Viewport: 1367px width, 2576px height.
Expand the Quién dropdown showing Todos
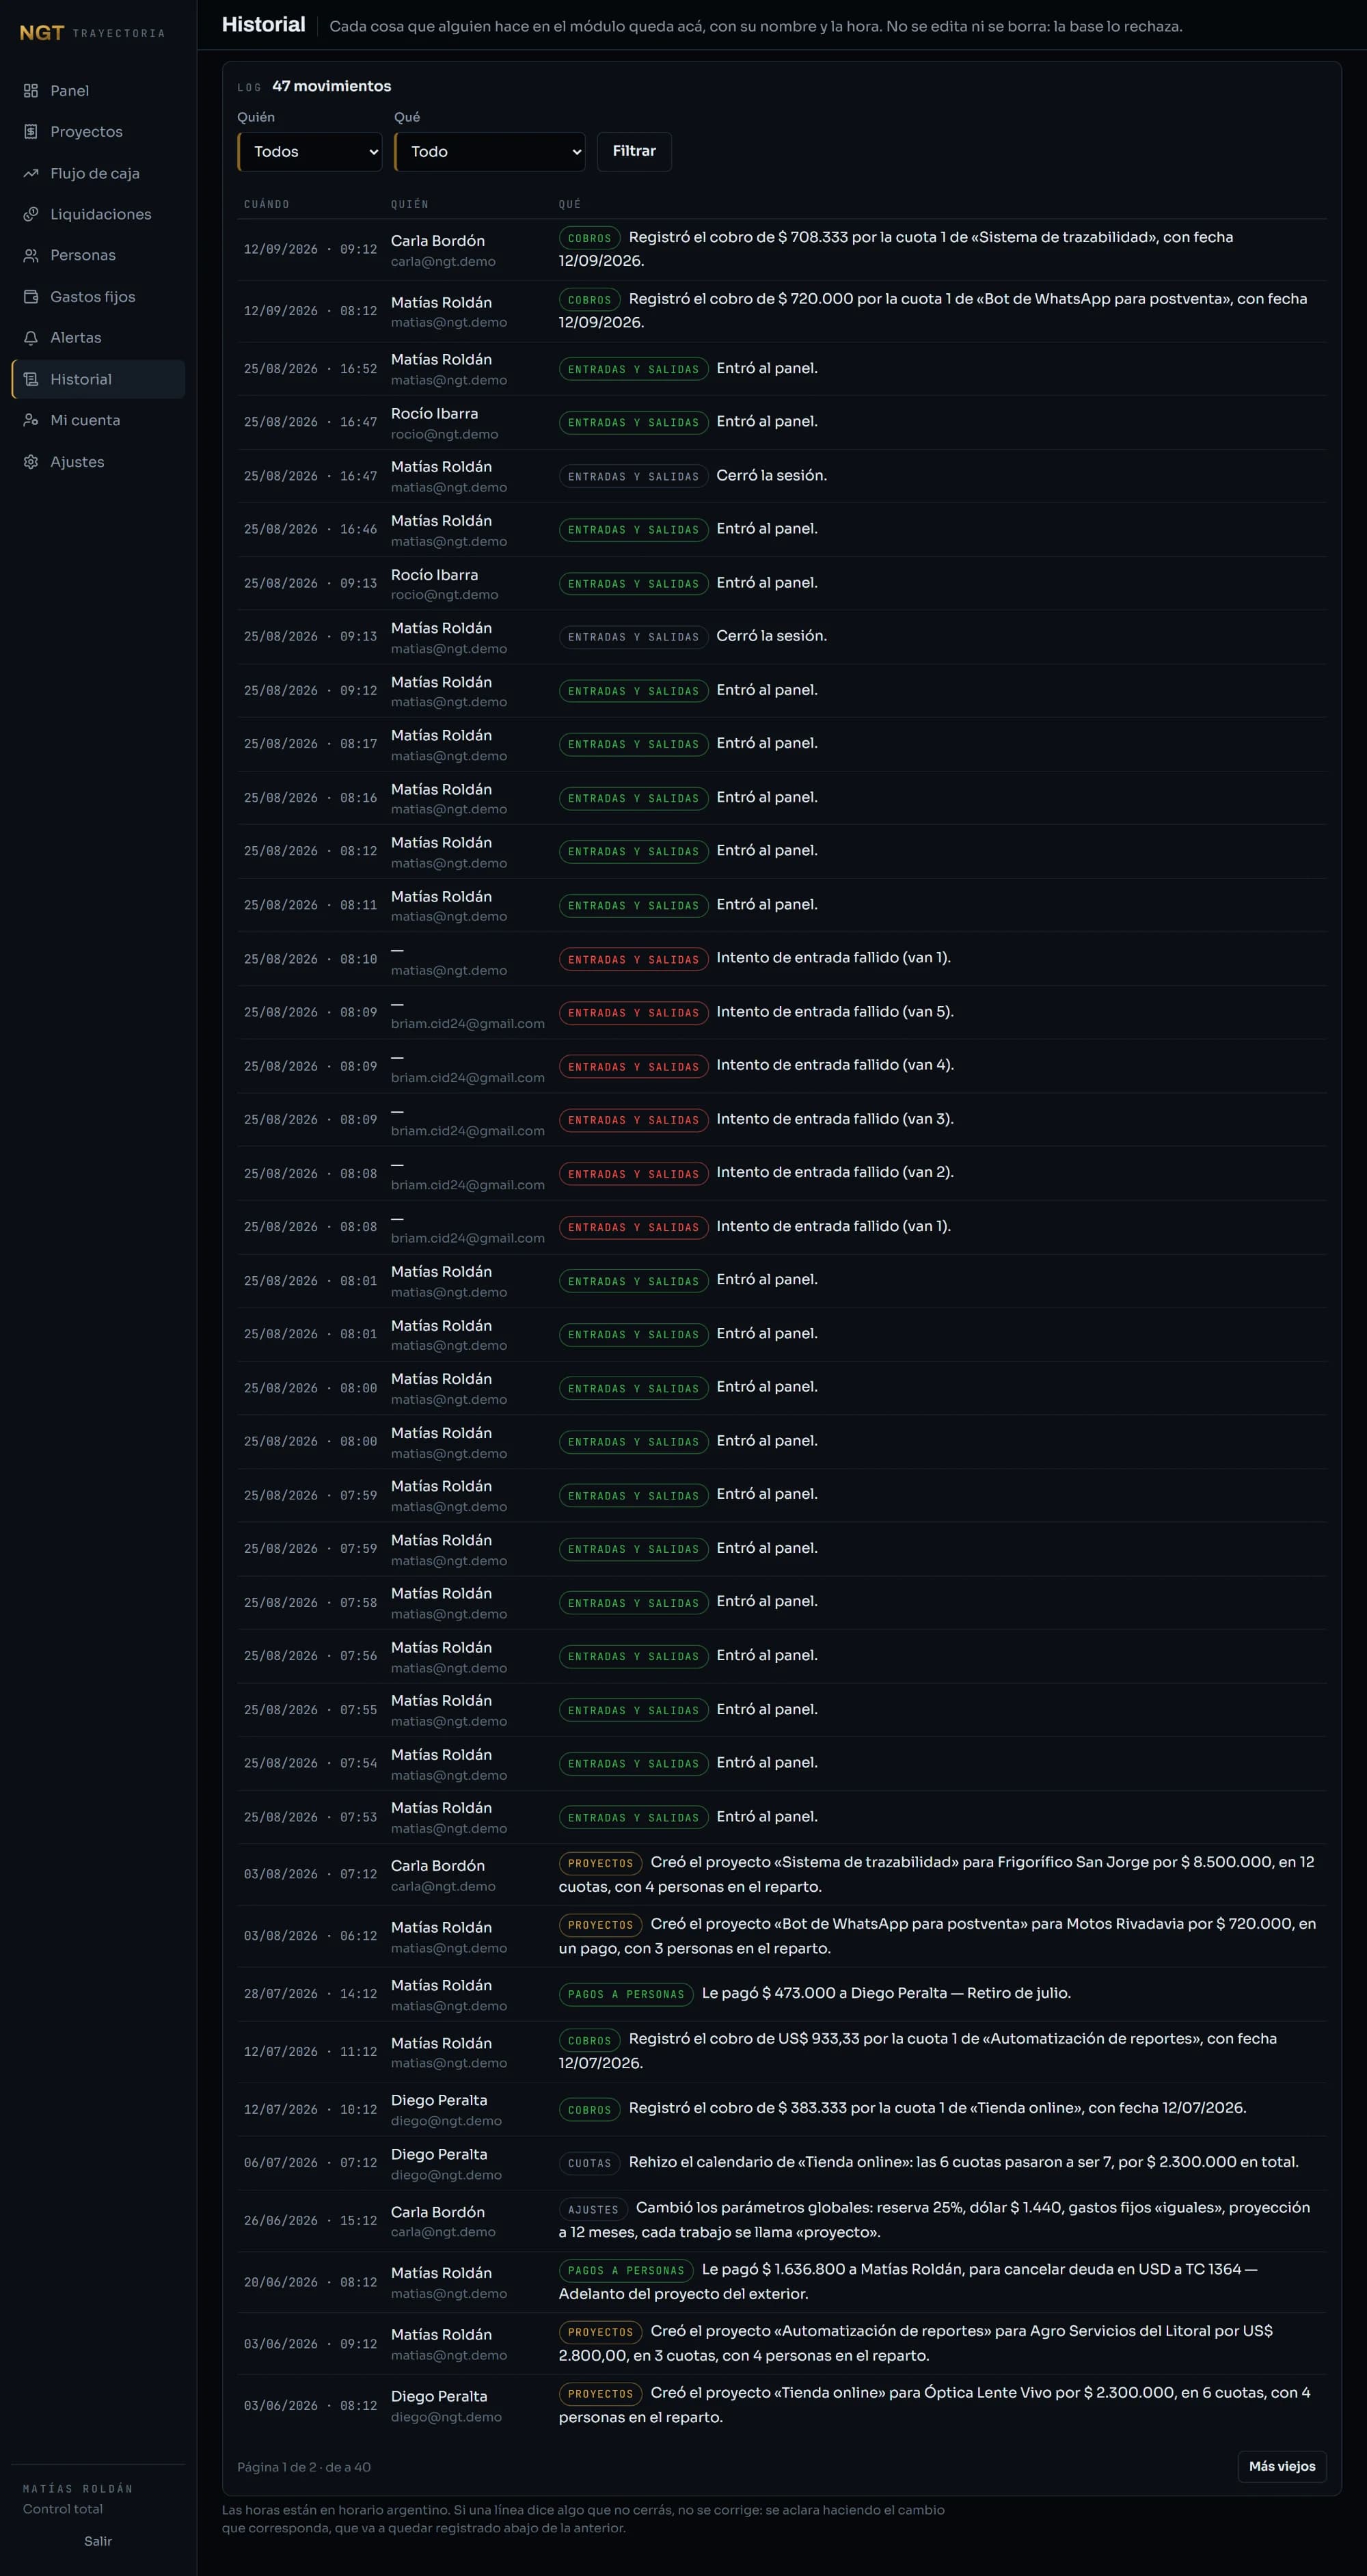point(310,152)
